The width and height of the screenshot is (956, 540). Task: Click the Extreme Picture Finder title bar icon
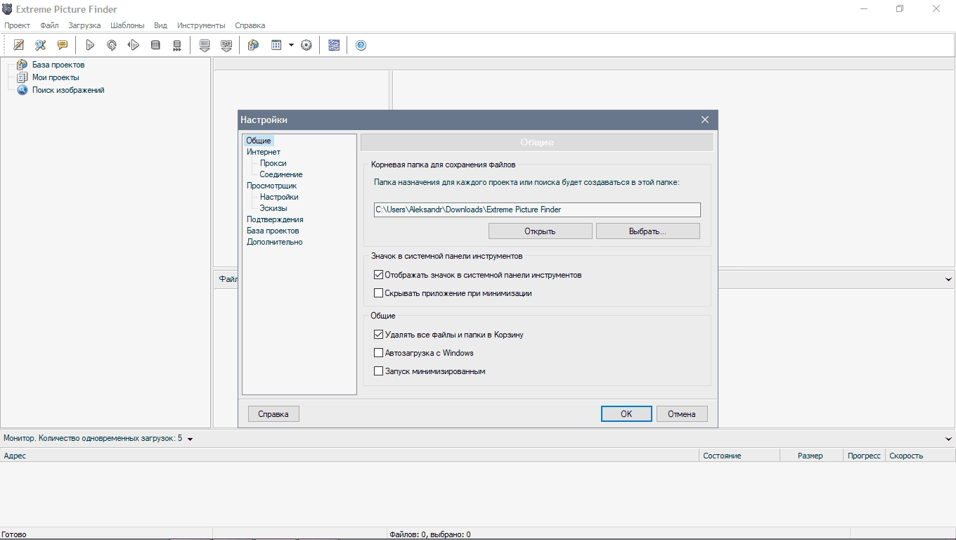[7, 9]
